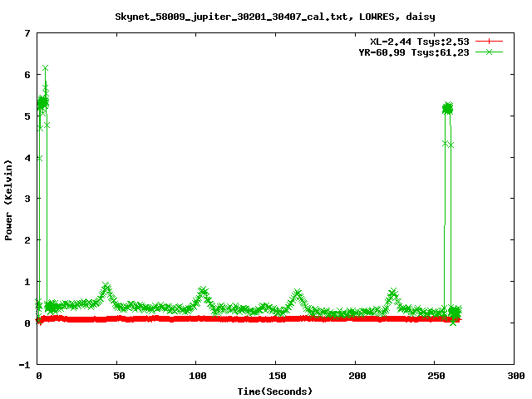Click the y-axis tick label 3
The image size is (532, 399).
coord(27,199)
